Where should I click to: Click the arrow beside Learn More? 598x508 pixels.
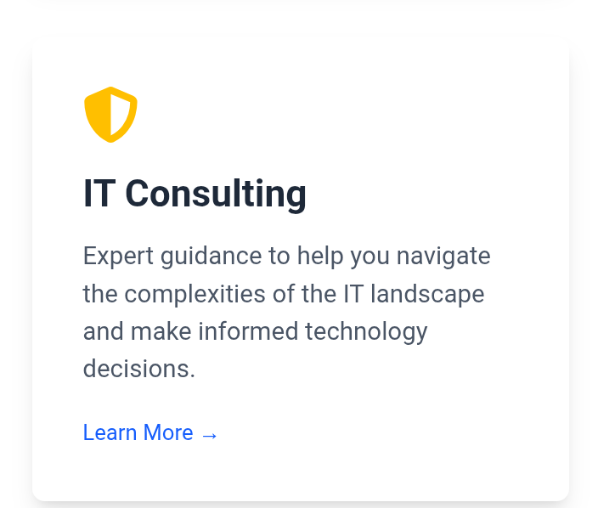coord(210,434)
